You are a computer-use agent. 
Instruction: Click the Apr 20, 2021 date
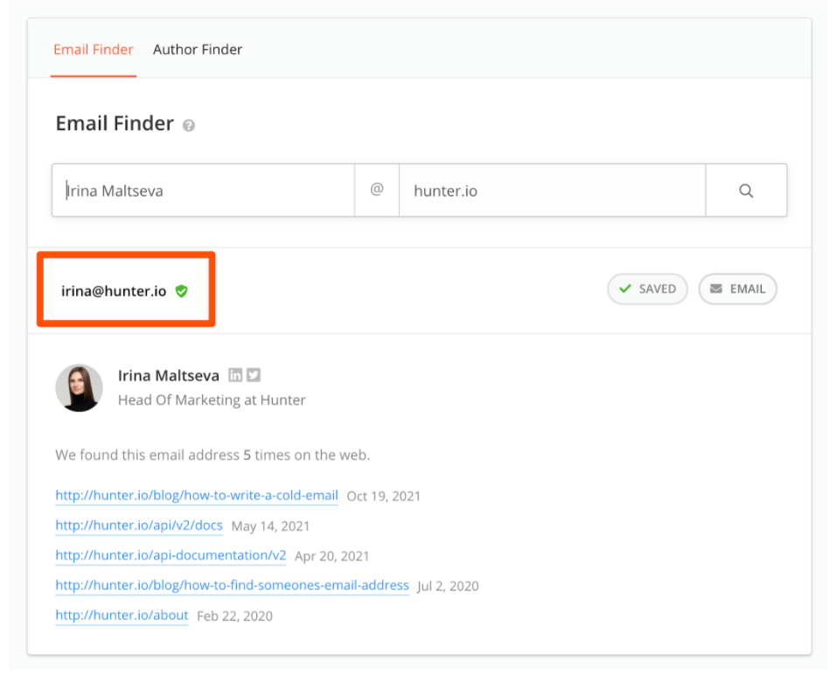coord(331,556)
